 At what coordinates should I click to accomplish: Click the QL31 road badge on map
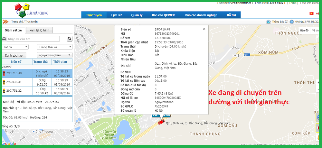coord(247,55)
